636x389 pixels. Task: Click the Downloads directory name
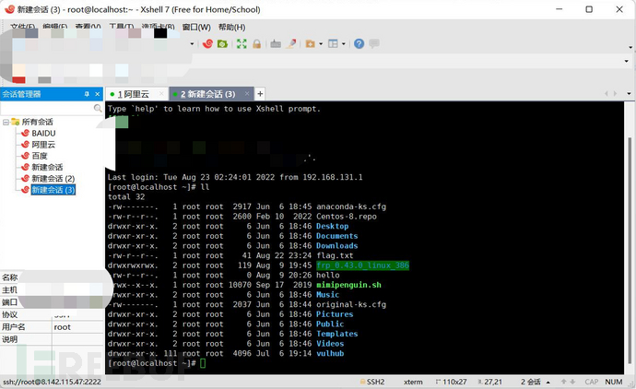pyautogui.click(x=337, y=246)
